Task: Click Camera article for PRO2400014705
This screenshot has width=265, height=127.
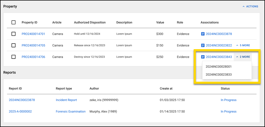Action: (x=58, y=45)
